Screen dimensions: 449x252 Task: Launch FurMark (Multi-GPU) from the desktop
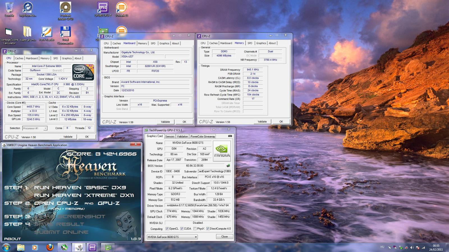(x=65, y=11)
